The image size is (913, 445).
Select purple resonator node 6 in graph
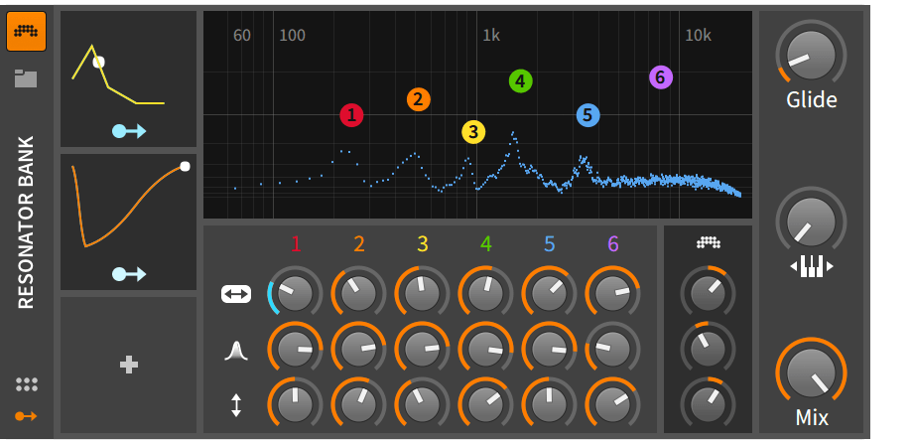[661, 76]
